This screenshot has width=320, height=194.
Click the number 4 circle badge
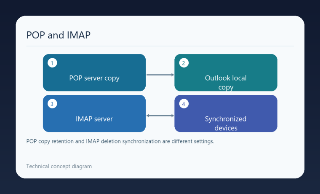pos(184,104)
